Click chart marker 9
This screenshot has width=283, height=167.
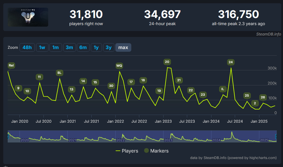click(x=18, y=88)
